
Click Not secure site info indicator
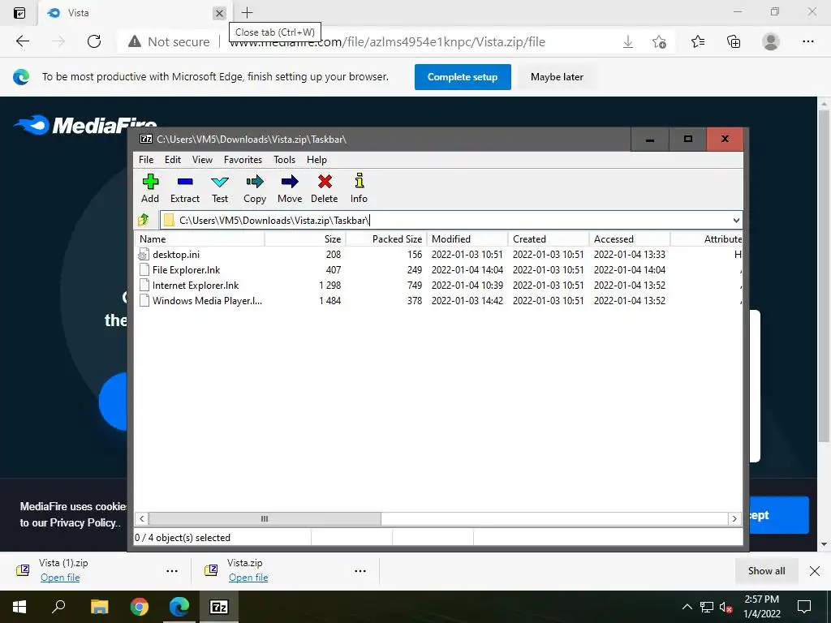coord(169,42)
